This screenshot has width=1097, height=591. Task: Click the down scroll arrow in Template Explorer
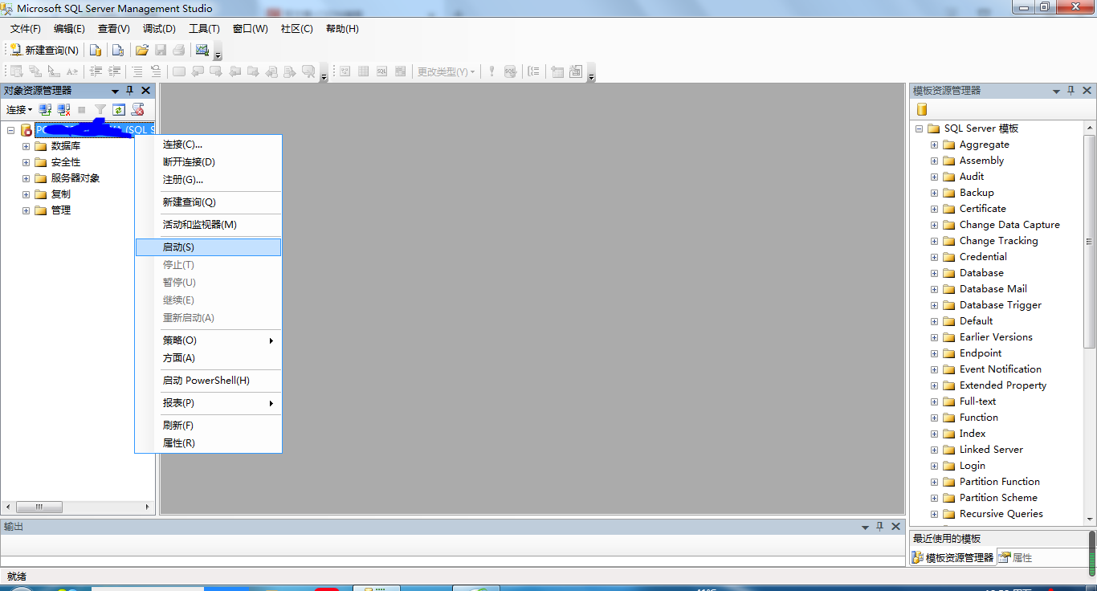point(1089,520)
